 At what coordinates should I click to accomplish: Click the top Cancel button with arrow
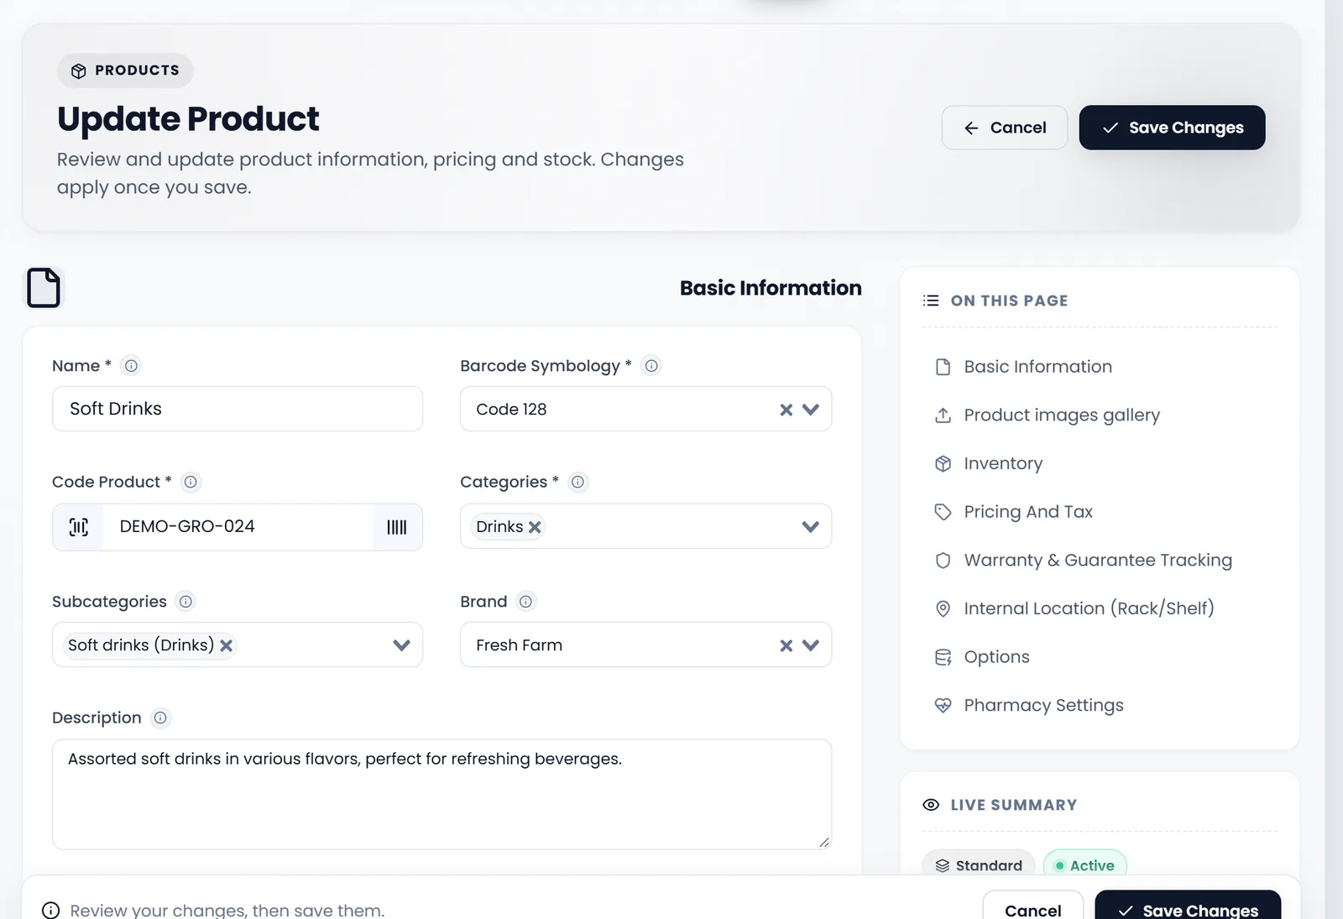click(1005, 128)
